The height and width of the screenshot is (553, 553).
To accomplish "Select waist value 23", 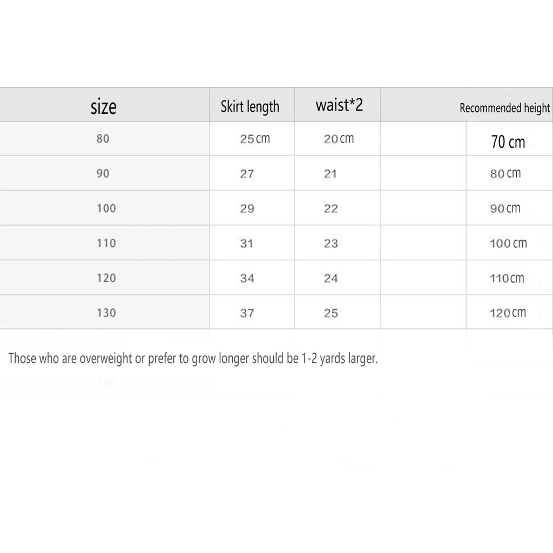I will (x=331, y=243).
